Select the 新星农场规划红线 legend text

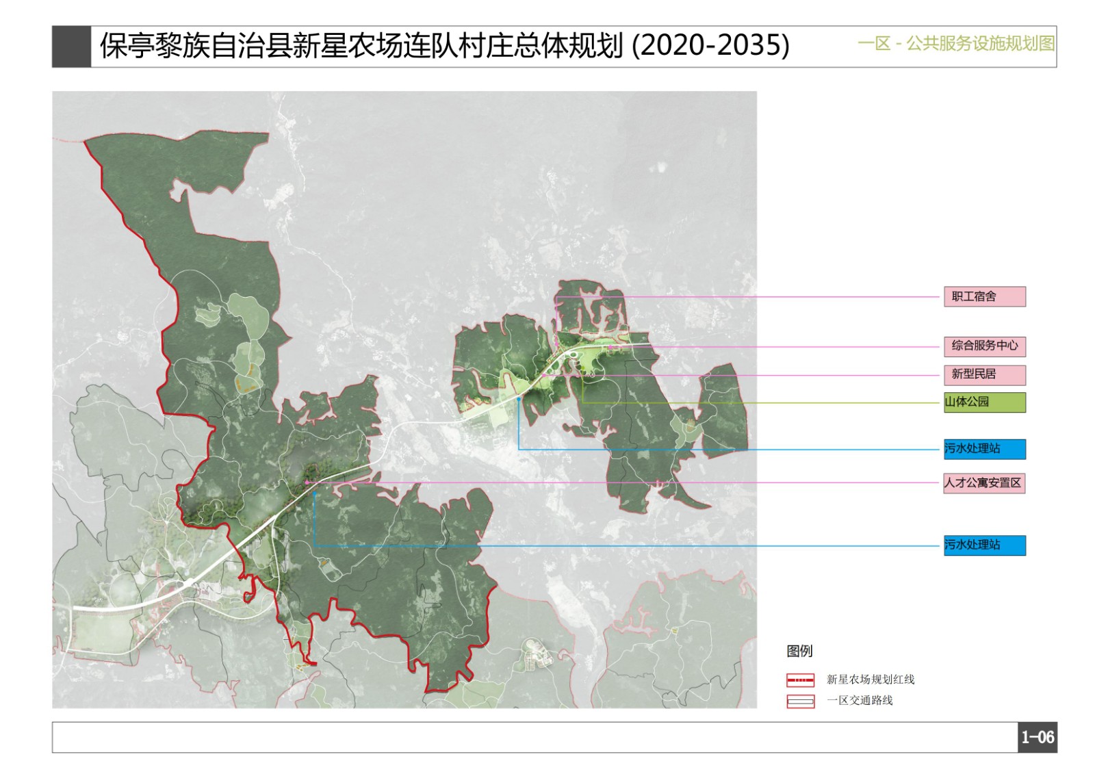(x=870, y=680)
